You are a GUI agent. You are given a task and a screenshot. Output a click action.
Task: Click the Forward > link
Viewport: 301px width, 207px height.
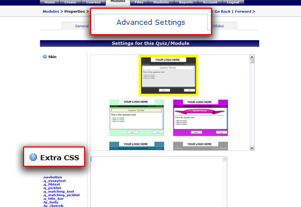[x=245, y=12]
